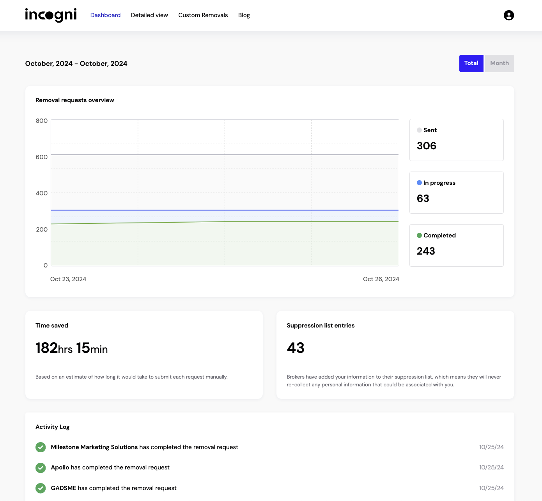
Task: Go to Detailed view
Action: (x=149, y=15)
